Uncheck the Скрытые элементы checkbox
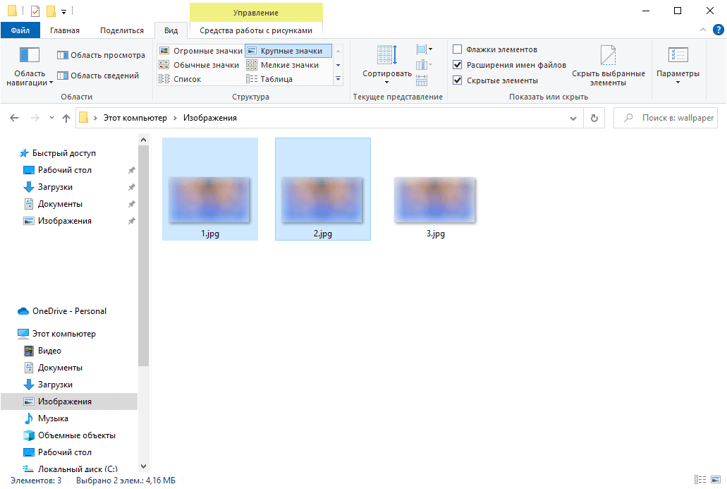 458,80
